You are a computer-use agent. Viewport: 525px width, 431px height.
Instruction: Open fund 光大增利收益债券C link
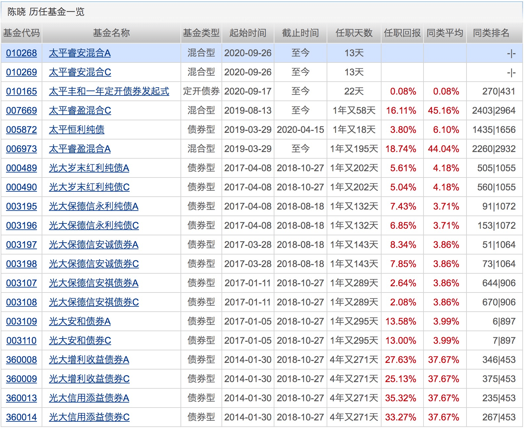[89, 379]
